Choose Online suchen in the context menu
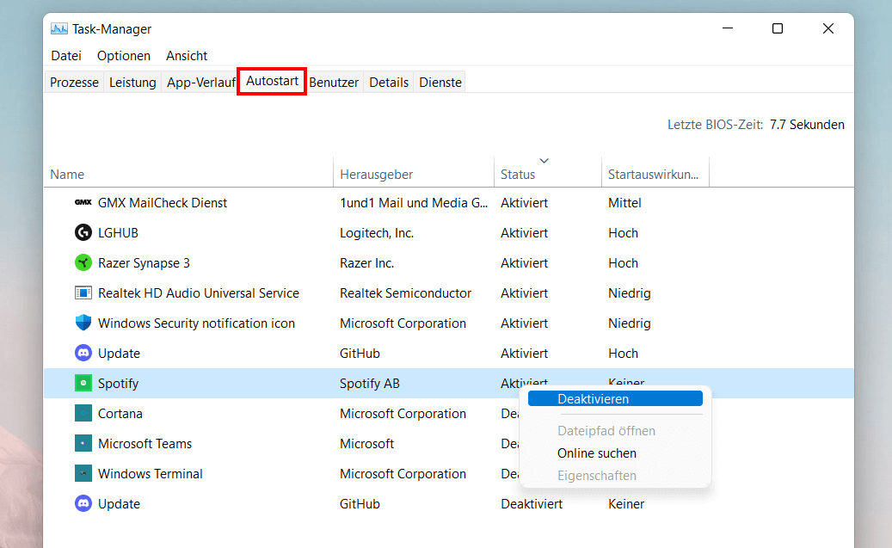This screenshot has width=892, height=548. coord(597,453)
